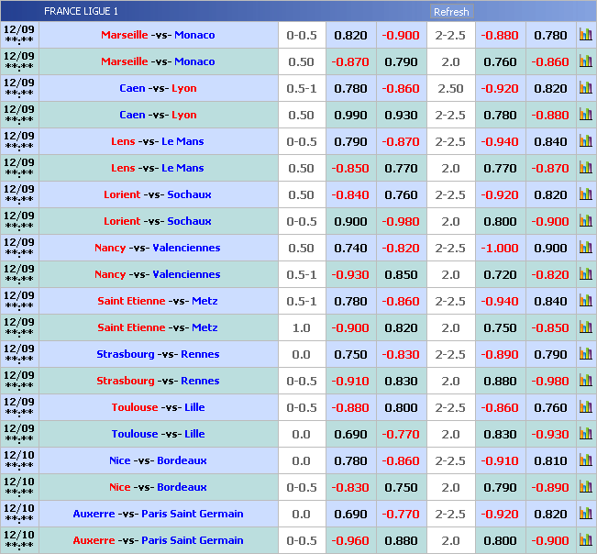The image size is (597, 554).
Task: Open chart icon for Toulouse-Lille 0-0.5 handicap row
Action: [x=585, y=407]
